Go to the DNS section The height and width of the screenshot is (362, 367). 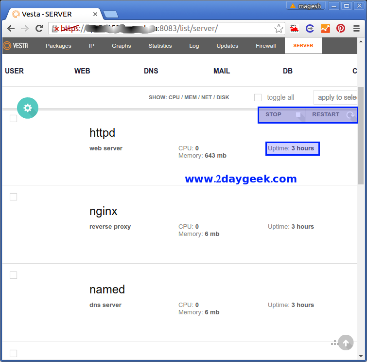pos(151,71)
